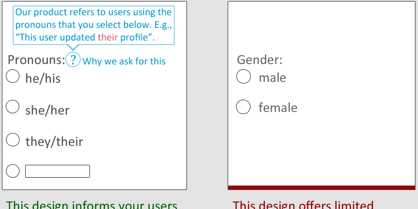Click the she/her option label
Screen dimensions: 418x209
pyautogui.click(x=47, y=110)
